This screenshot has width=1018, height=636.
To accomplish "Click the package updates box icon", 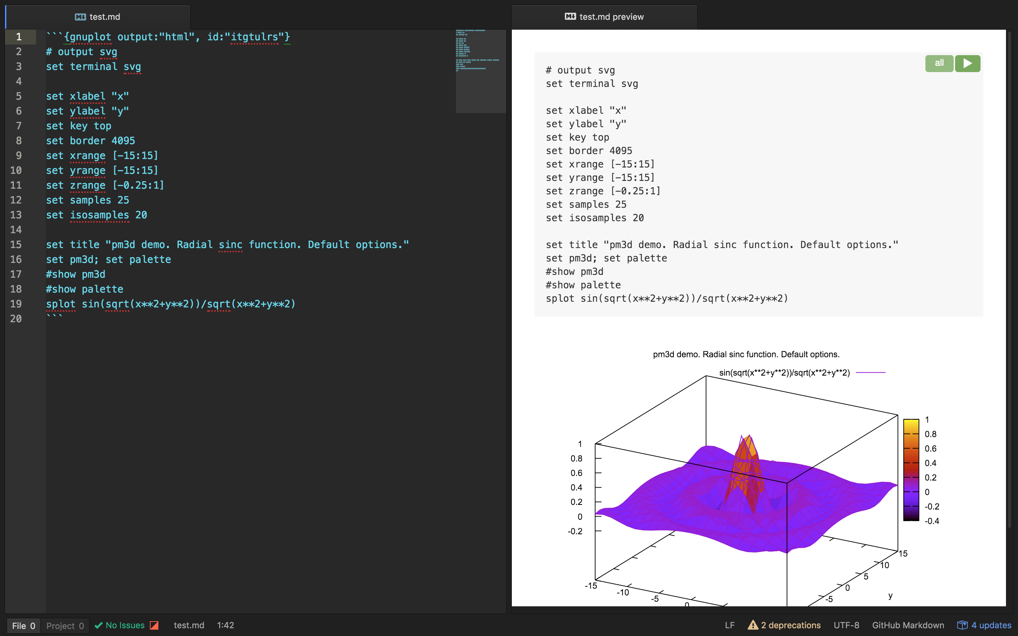I will (962, 625).
